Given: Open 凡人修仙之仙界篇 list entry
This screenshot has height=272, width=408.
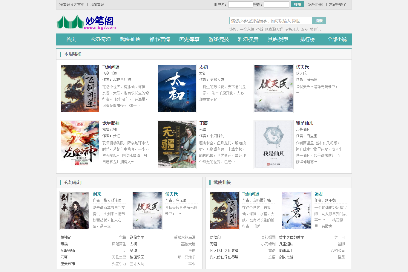Looking at the screenshot, I should (x=224, y=250).
